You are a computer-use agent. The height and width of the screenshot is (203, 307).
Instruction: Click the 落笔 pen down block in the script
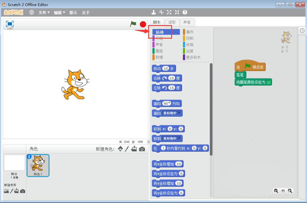pos(240,75)
